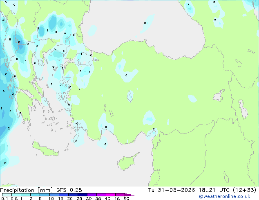
Task: Click the 2–5 mm legend color swatch
Action: click(x=35, y=195)
